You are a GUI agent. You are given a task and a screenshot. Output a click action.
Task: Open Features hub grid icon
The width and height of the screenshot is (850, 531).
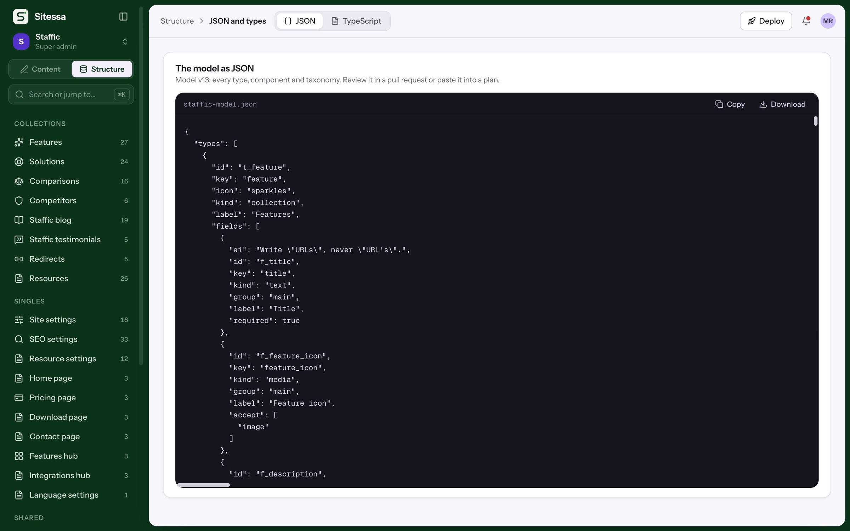coord(19,456)
